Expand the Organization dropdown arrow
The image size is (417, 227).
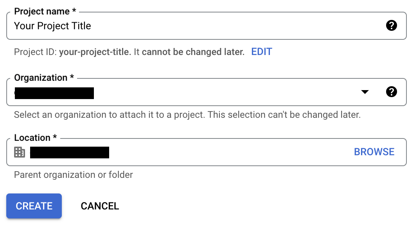click(365, 92)
